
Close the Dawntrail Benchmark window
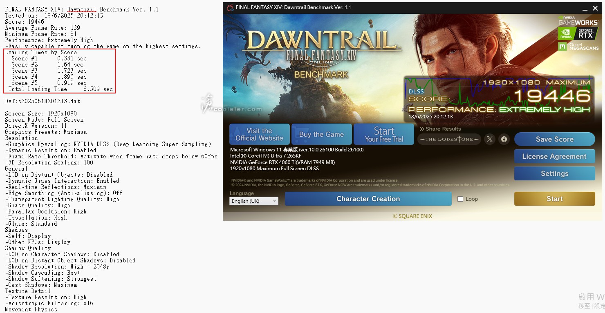click(x=596, y=8)
